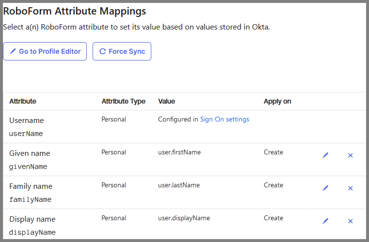Edit the Given name mapping
Image resolution: width=369 pixels, height=242 pixels.
(x=325, y=155)
